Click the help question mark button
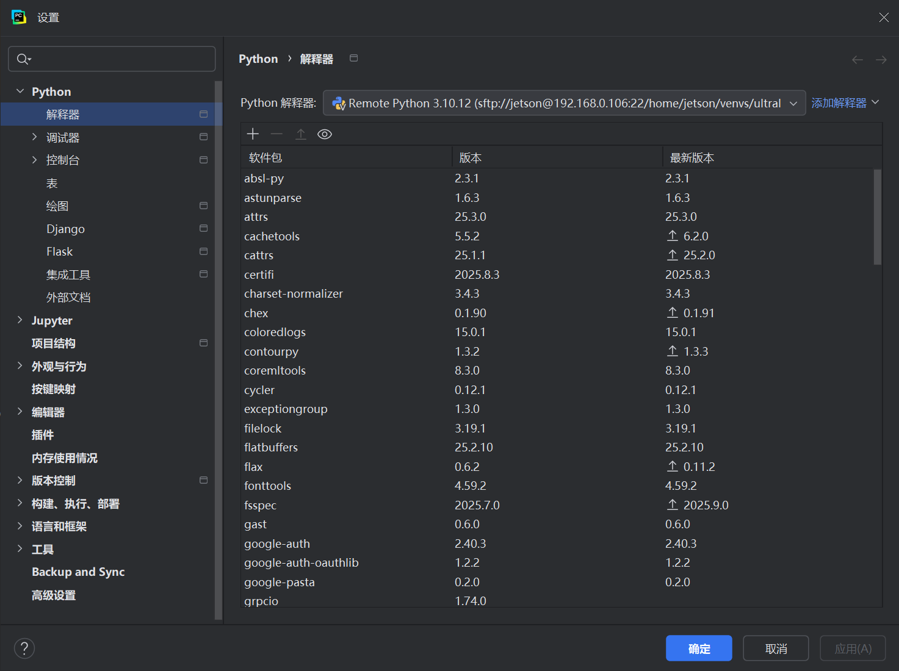This screenshot has width=899, height=671. click(24, 648)
